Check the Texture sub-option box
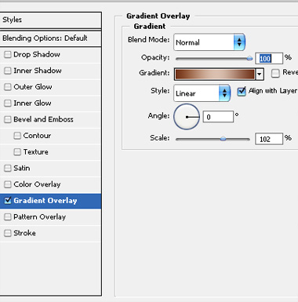This screenshot has width=298, height=302. pos(17,152)
